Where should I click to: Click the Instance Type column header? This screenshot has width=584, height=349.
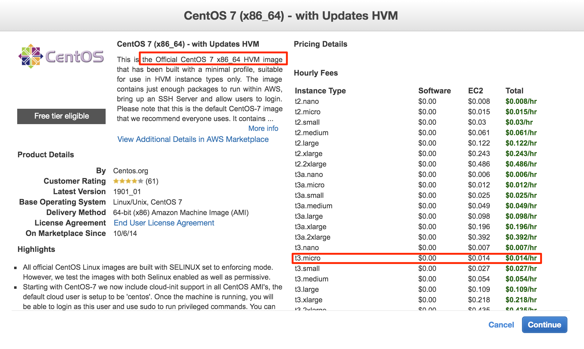tap(320, 91)
